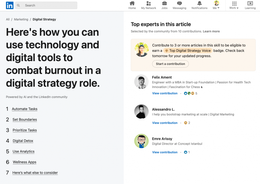Jump to section Prioritize Tasks

click(25, 130)
